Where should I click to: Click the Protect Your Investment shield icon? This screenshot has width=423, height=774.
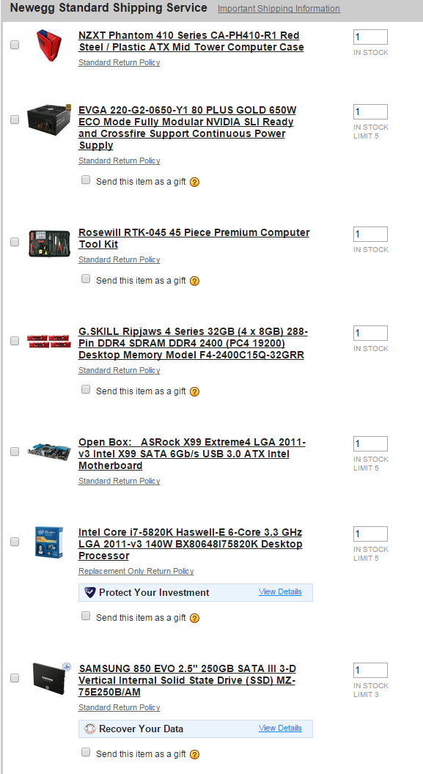(90, 592)
